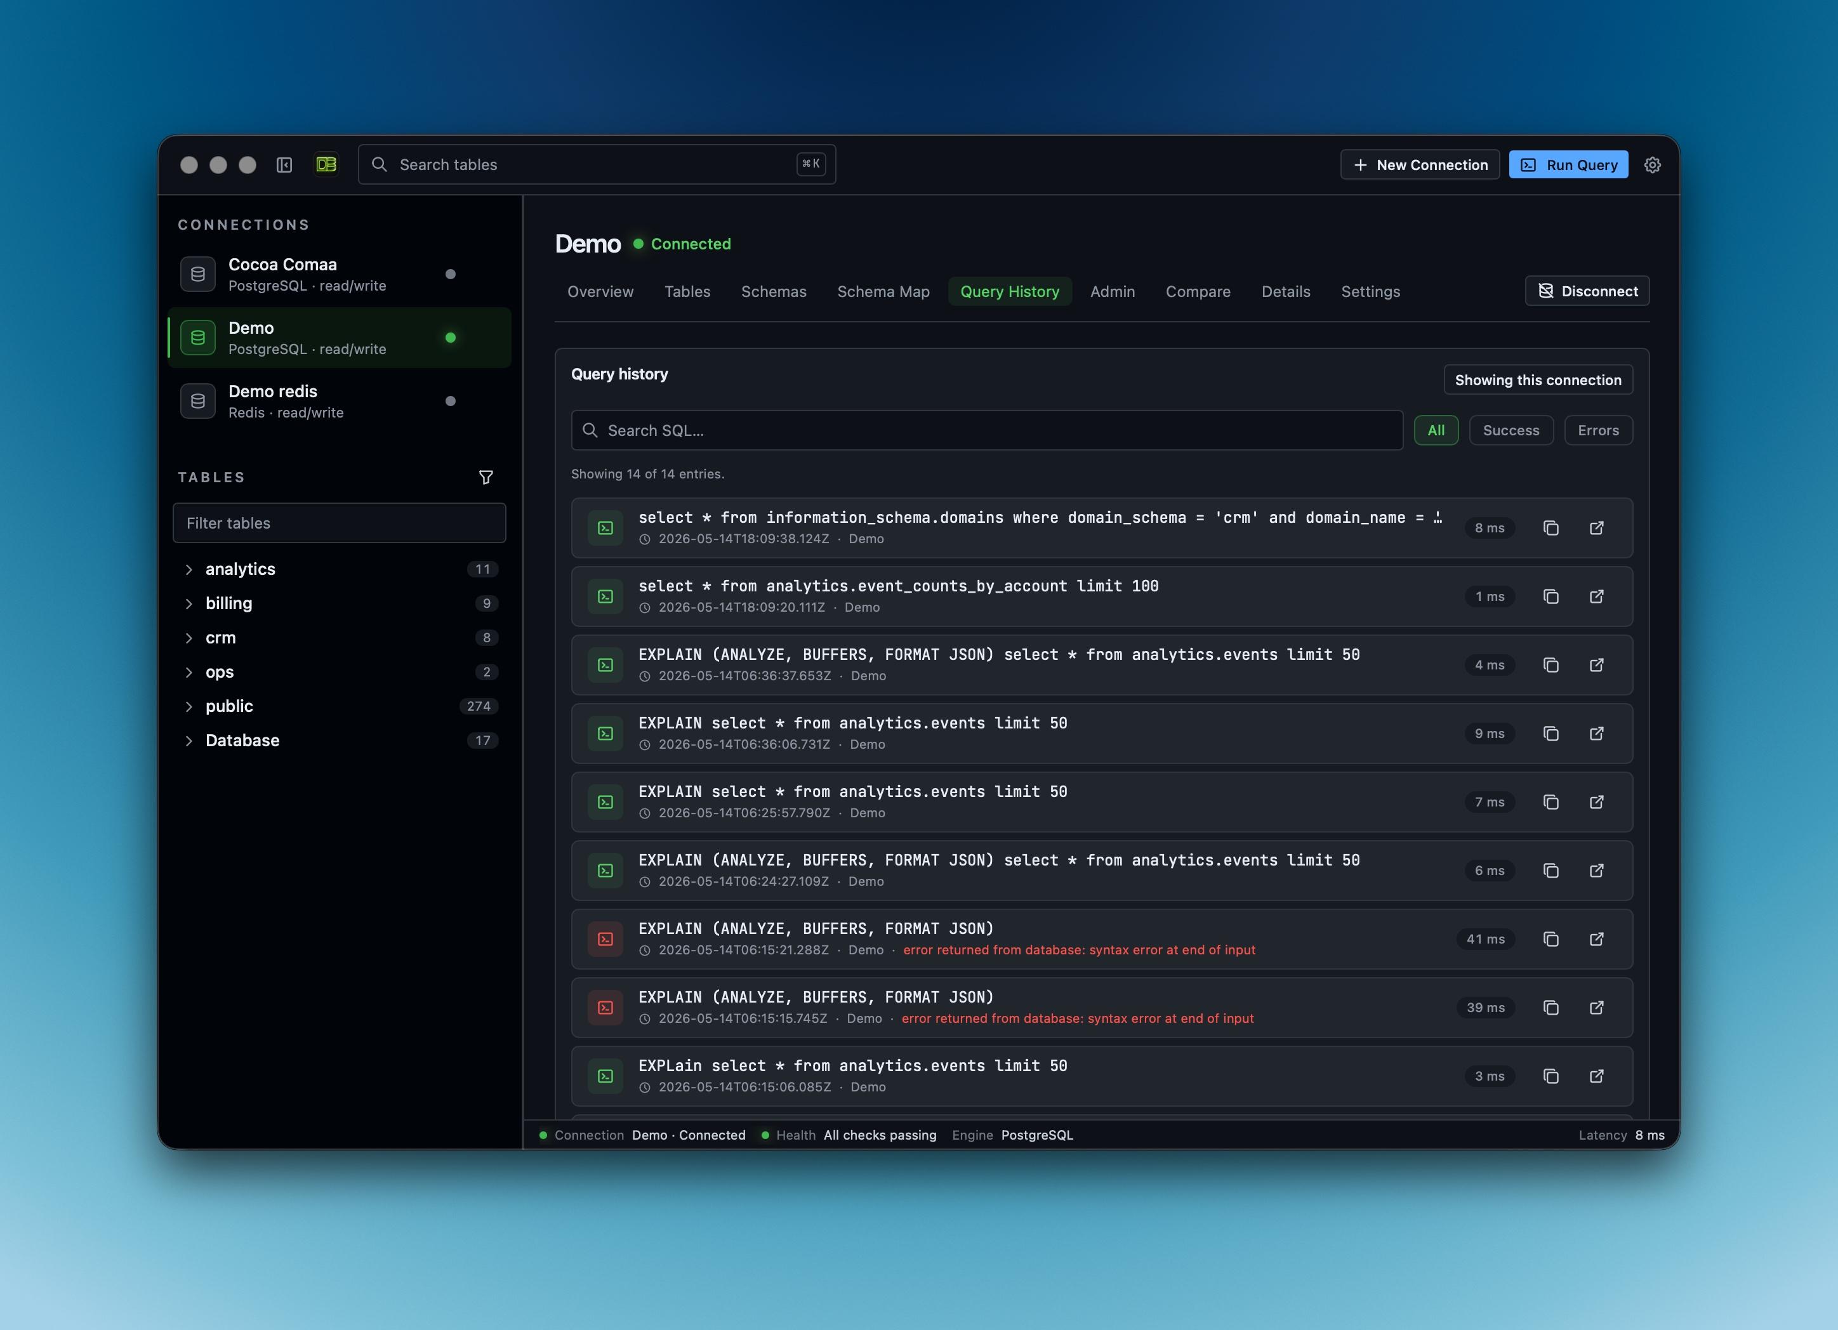Open the information_schema.domains query in editor

(x=1596, y=528)
